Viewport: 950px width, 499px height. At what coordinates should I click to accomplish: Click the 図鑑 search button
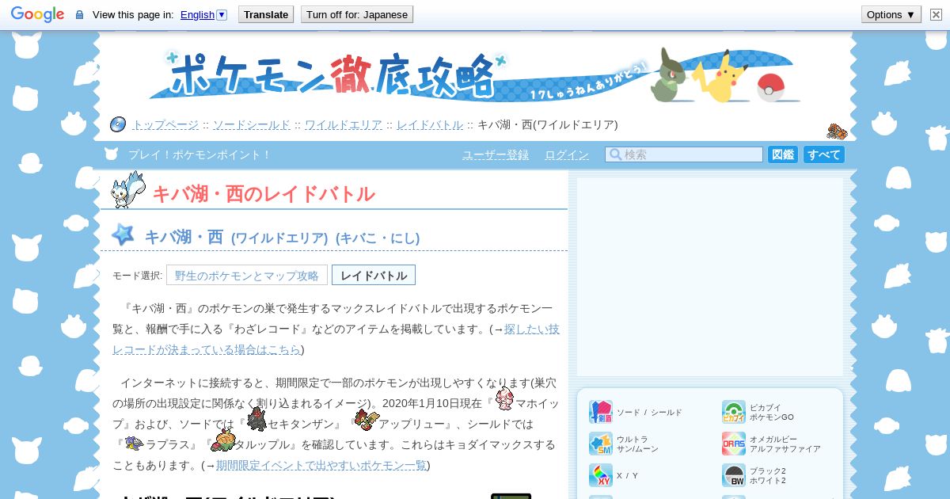(783, 154)
